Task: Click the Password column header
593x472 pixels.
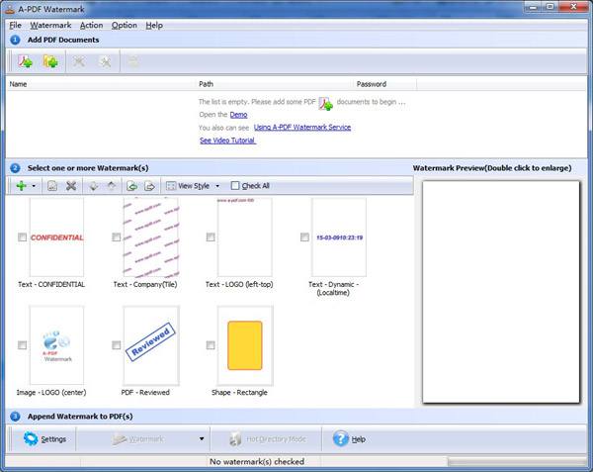Action: pyautogui.click(x=384, y=84)
